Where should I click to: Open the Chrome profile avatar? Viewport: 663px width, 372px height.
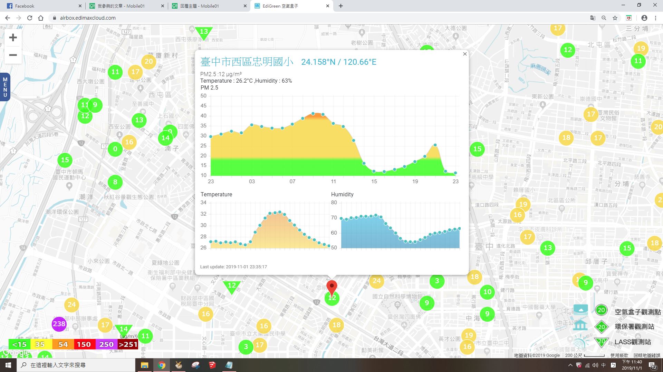coord(644,18)
